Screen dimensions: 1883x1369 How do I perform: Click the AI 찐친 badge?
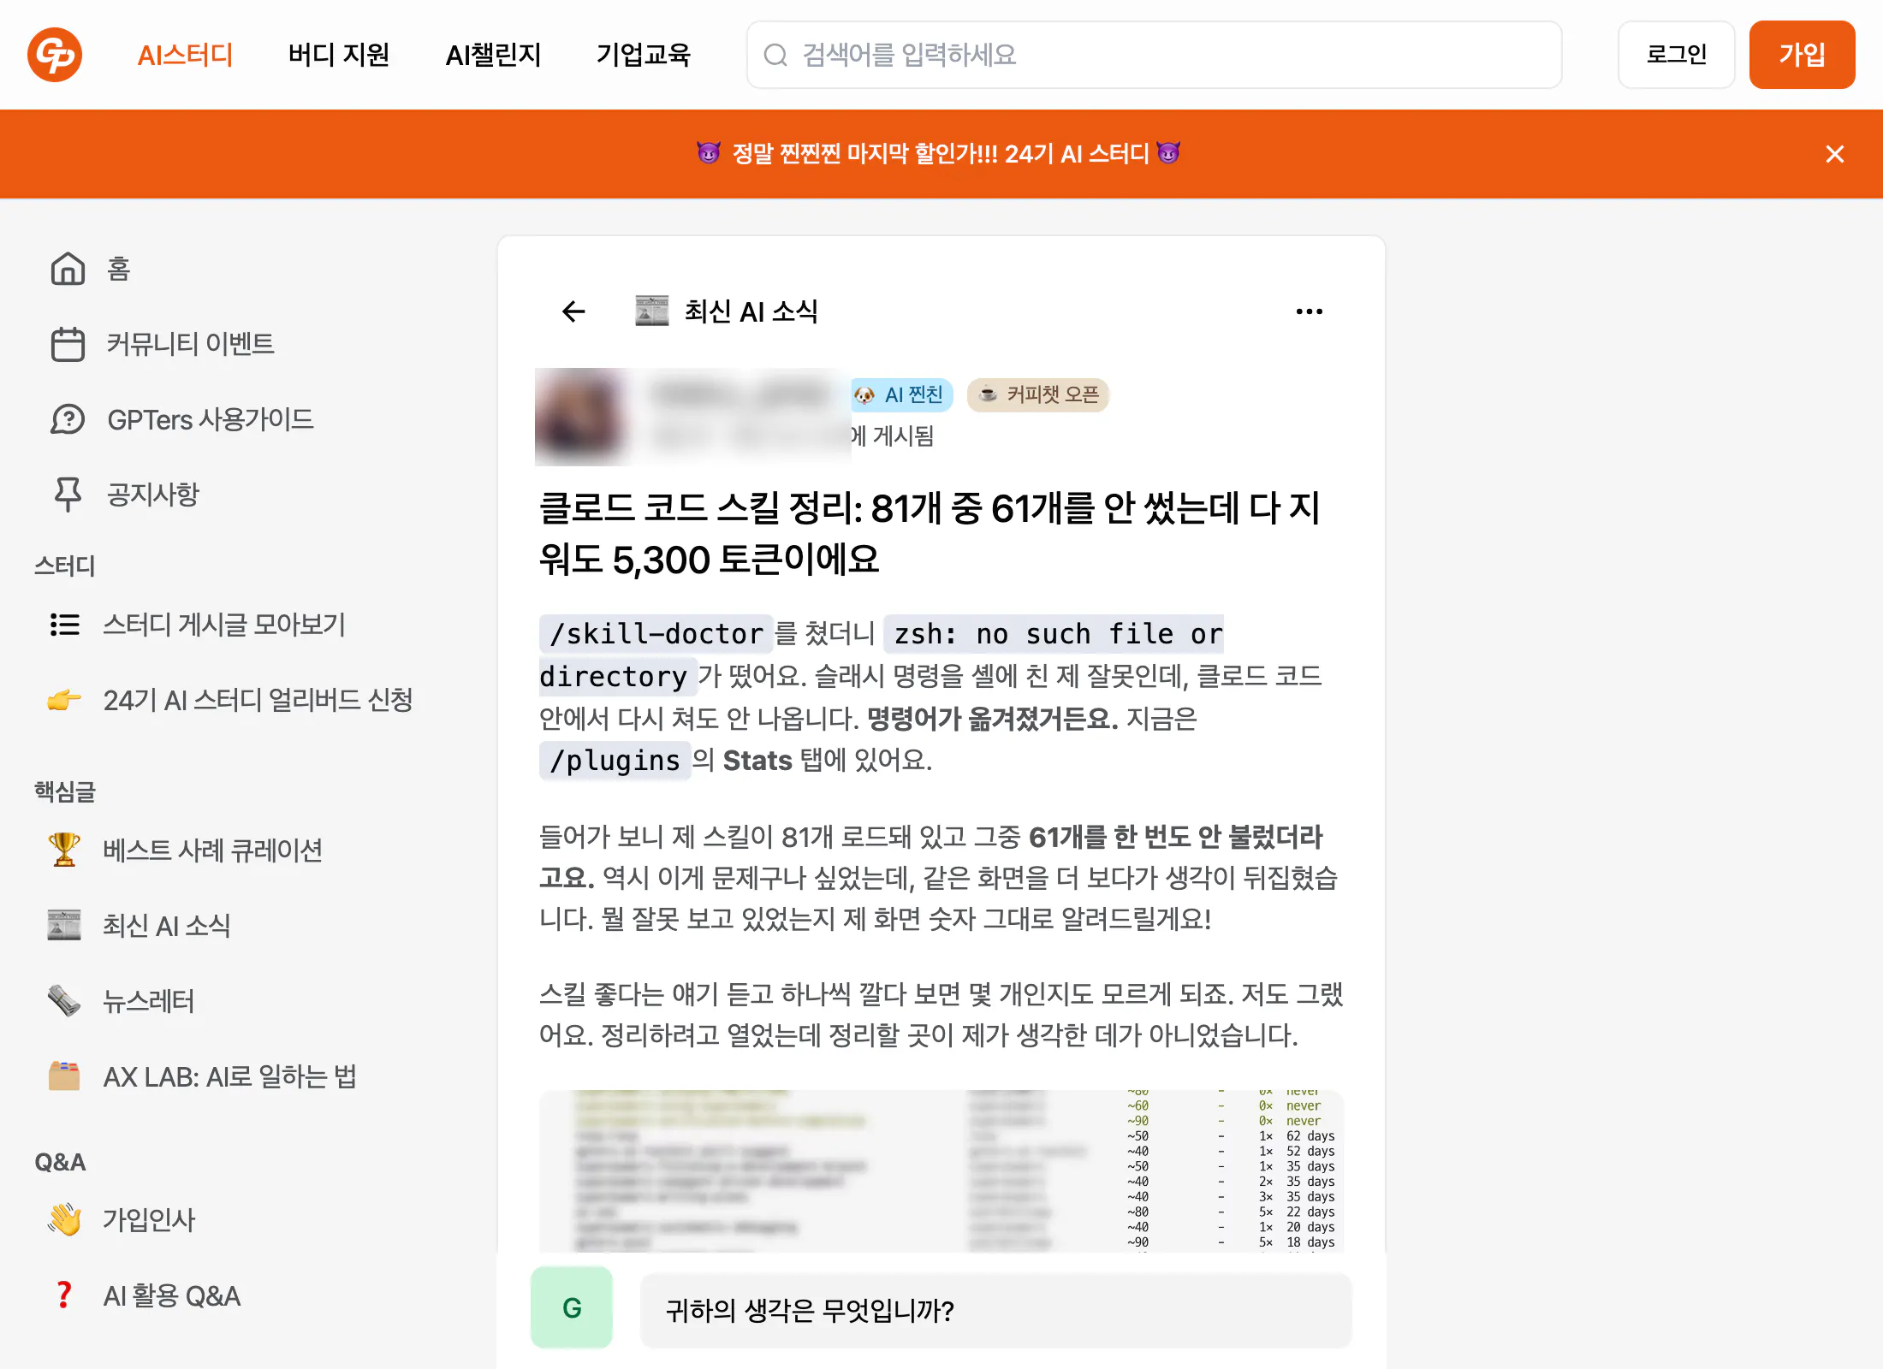point(900,394)
